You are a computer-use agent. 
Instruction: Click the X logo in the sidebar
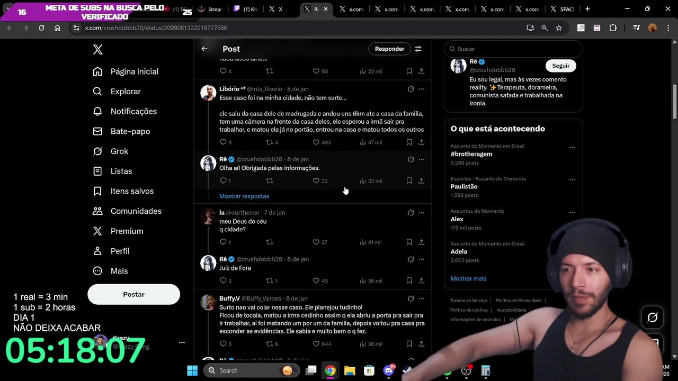98,50
